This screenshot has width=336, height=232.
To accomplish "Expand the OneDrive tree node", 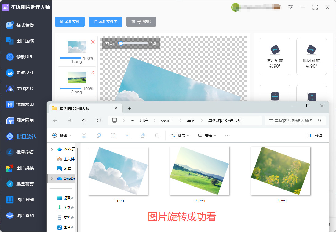I will click(x=52, y=179).
